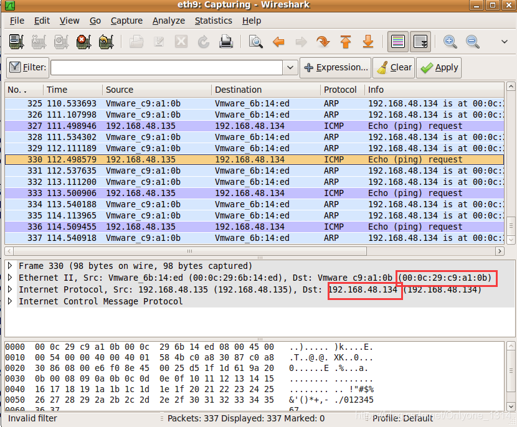Click the capture options icon

(x=39, y=42)
